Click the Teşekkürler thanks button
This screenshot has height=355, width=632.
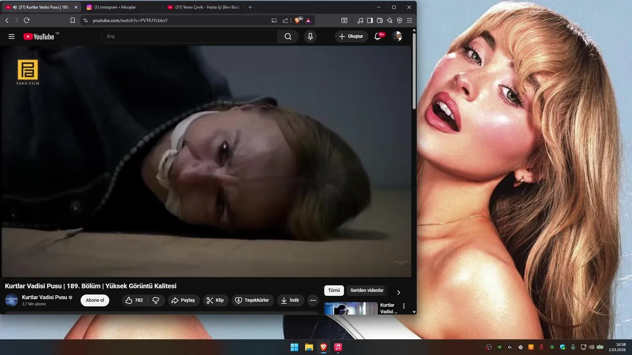[x=252, y=300]
